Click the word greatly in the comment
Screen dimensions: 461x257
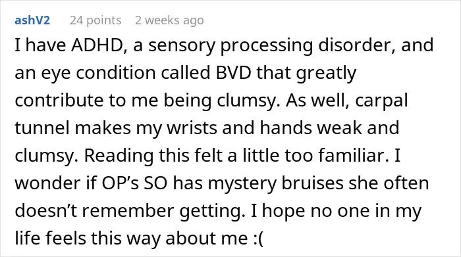coord(326,74)
